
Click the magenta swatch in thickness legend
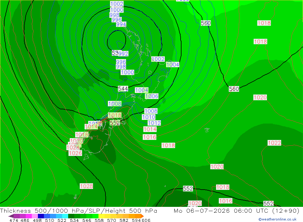tap(28, 216)
